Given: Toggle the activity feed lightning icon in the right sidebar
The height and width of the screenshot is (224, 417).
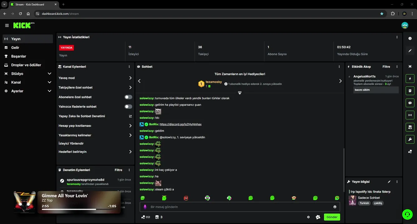Looking at the screenshot, I should [410, 78].
